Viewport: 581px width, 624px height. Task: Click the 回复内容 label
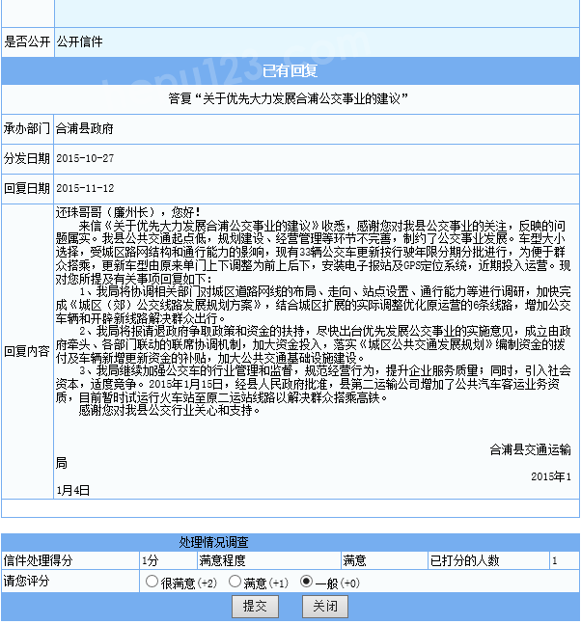(x=27, y=351)
